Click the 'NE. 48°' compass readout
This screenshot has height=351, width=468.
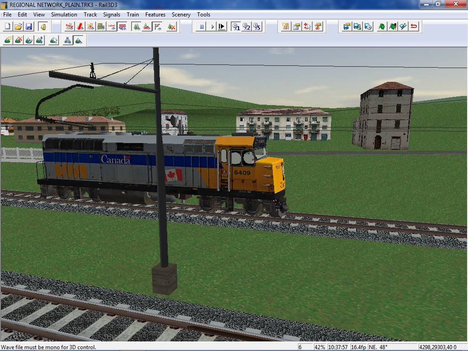[378, 347]
